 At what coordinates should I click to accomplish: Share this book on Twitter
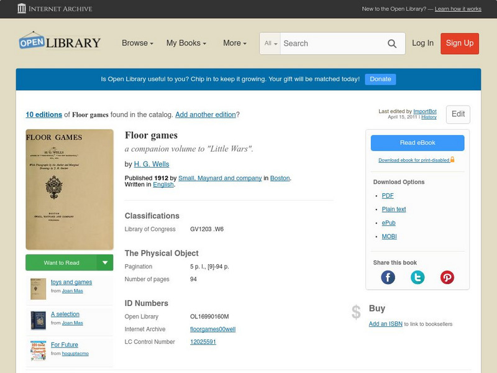(417, 277)
